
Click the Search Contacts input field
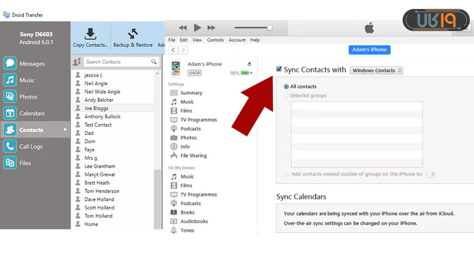[x=117, y=62]
